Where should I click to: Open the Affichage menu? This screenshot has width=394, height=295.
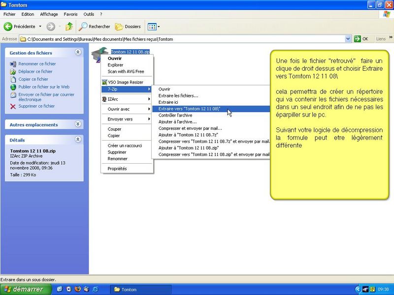coord(49,14)
